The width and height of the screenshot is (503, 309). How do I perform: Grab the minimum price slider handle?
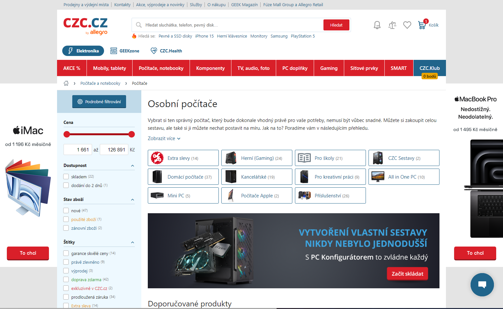(67, 134)
